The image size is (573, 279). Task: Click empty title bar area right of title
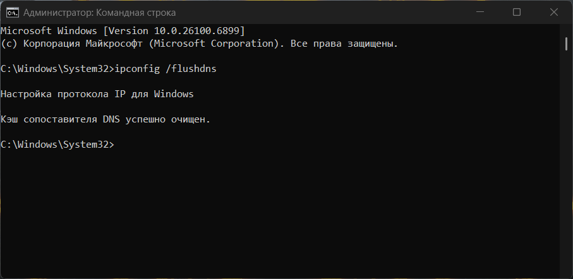[x=316, y=12]
